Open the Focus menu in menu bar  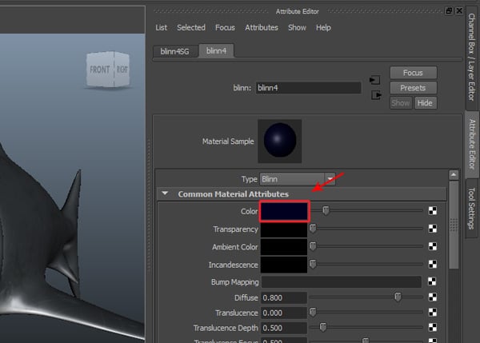[225, 27]
